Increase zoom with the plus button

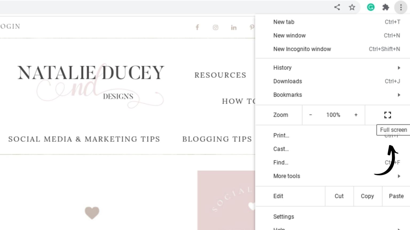tap(356, 115)
